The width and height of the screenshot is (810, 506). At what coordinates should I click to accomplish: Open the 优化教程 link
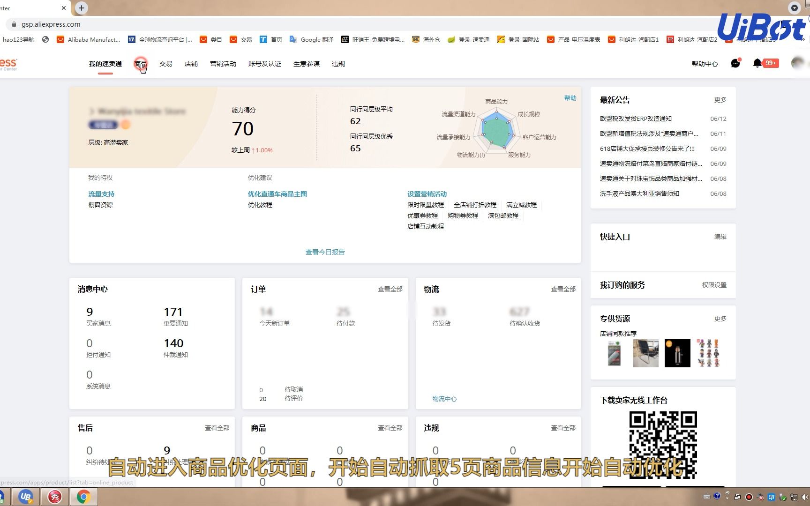(260, 205)
